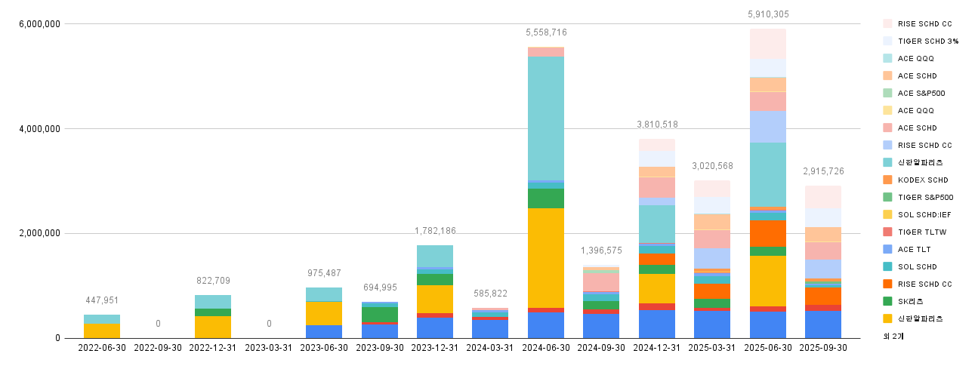Select the blue base segment of 2025-09-30 bar
Image resolution: width=978 pixels, height=372 pixels.
[823, 324]
